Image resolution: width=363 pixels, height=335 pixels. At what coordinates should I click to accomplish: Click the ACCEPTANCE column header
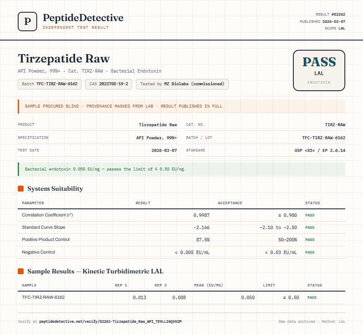[230, 203]
